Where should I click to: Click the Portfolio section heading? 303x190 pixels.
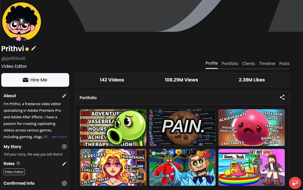pos(88,98)
